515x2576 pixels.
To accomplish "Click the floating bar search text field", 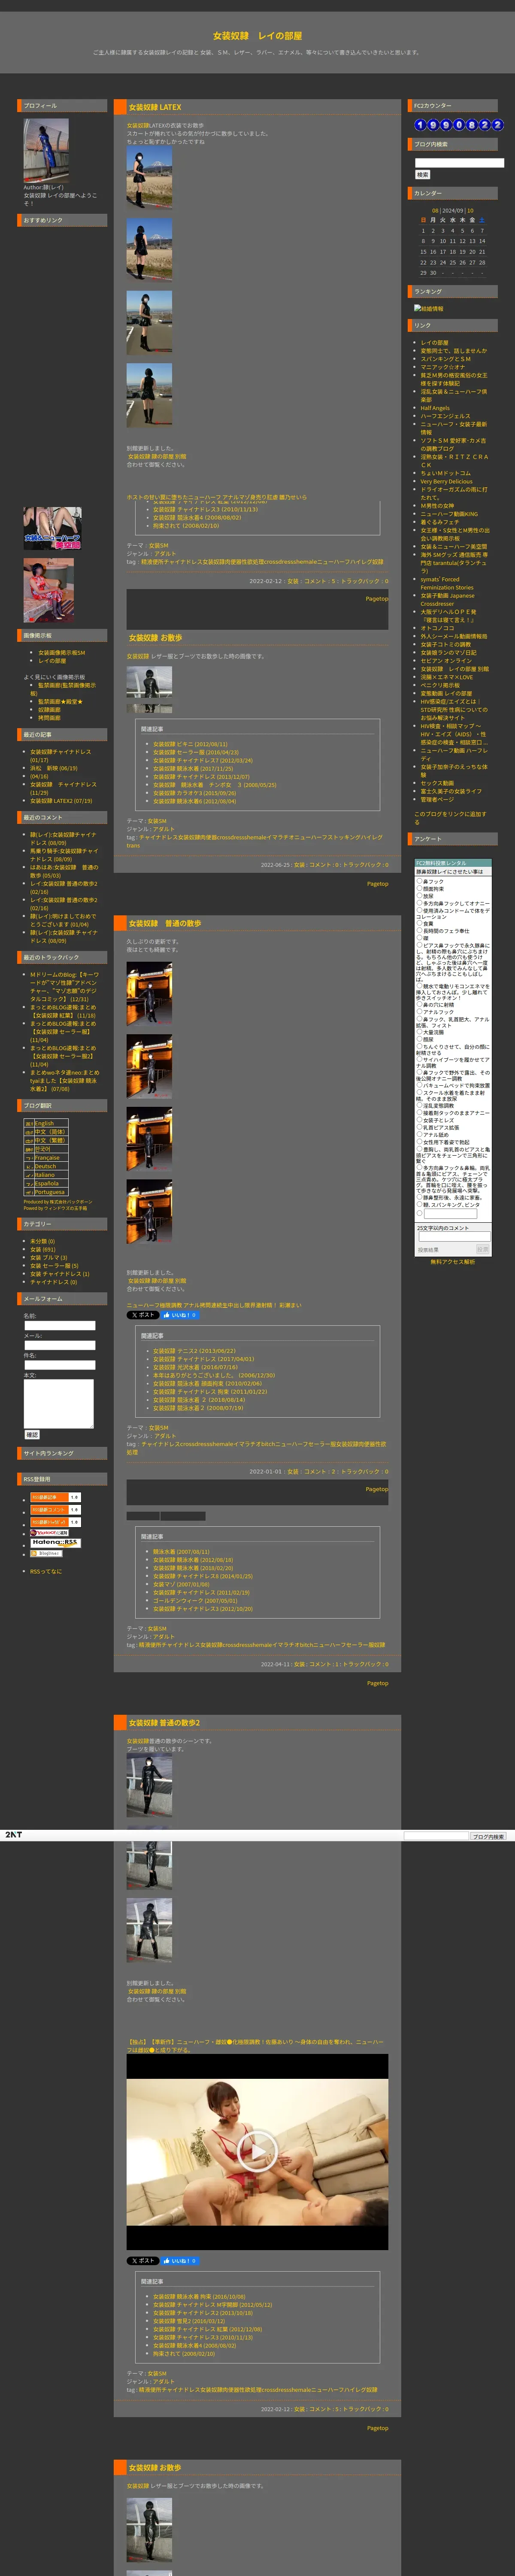I will [436, 1836].
